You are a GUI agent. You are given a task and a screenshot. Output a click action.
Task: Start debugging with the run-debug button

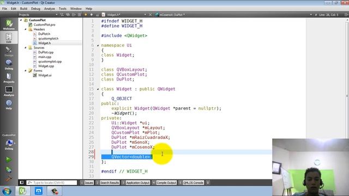point(9,169)
